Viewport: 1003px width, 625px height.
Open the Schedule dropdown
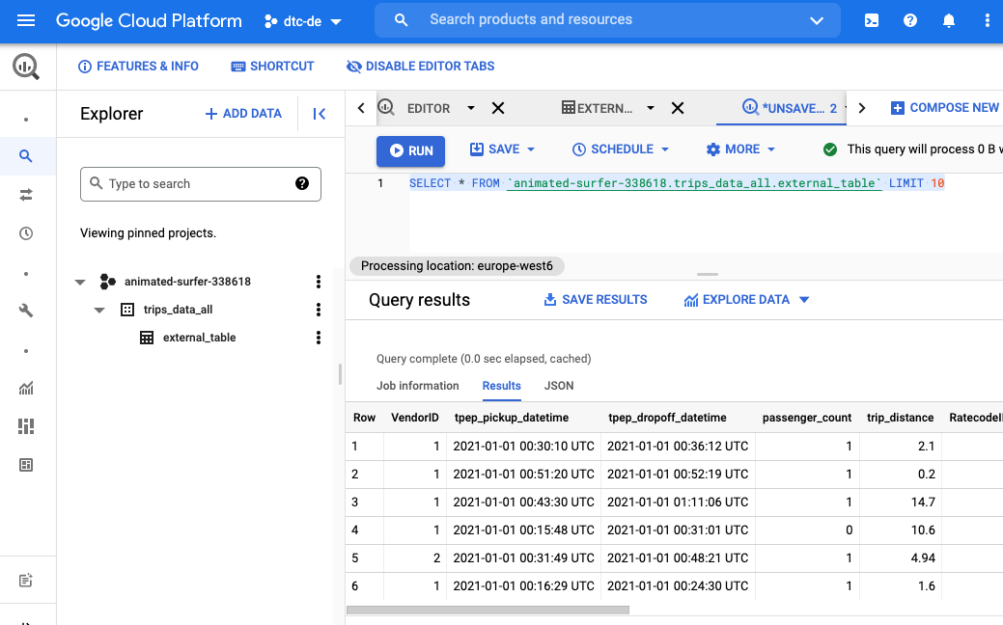click(621, 149)
